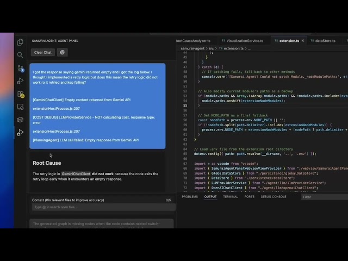Focus the chat message input box
Viewport: 348px width, 261px height.
point(102,224)
